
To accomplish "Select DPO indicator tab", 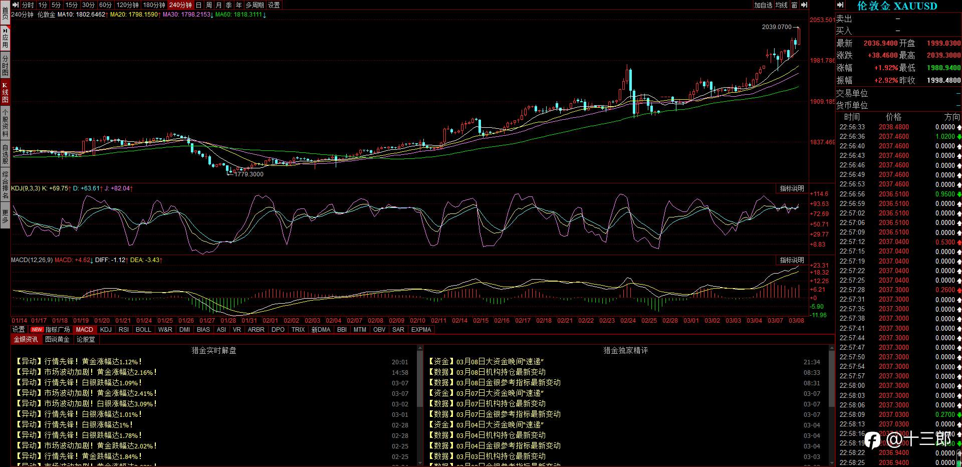I will click(x=278, y=330).
